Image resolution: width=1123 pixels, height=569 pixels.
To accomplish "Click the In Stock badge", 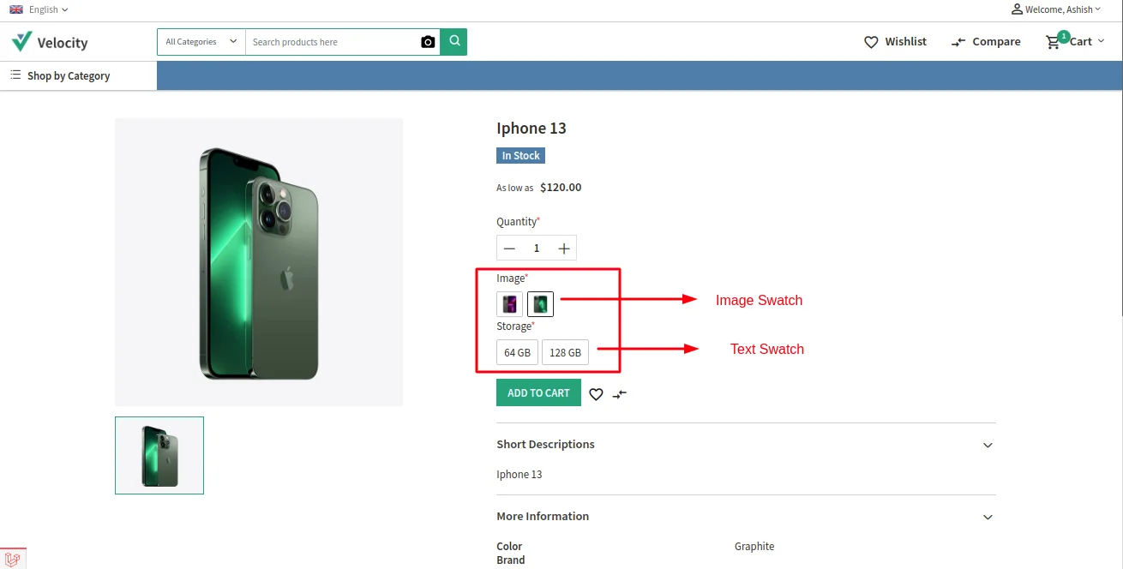I will [521, 156].
